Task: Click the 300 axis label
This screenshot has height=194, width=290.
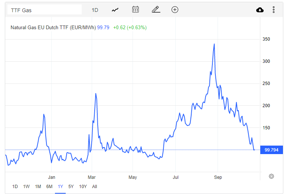Action: click(266, 61)
